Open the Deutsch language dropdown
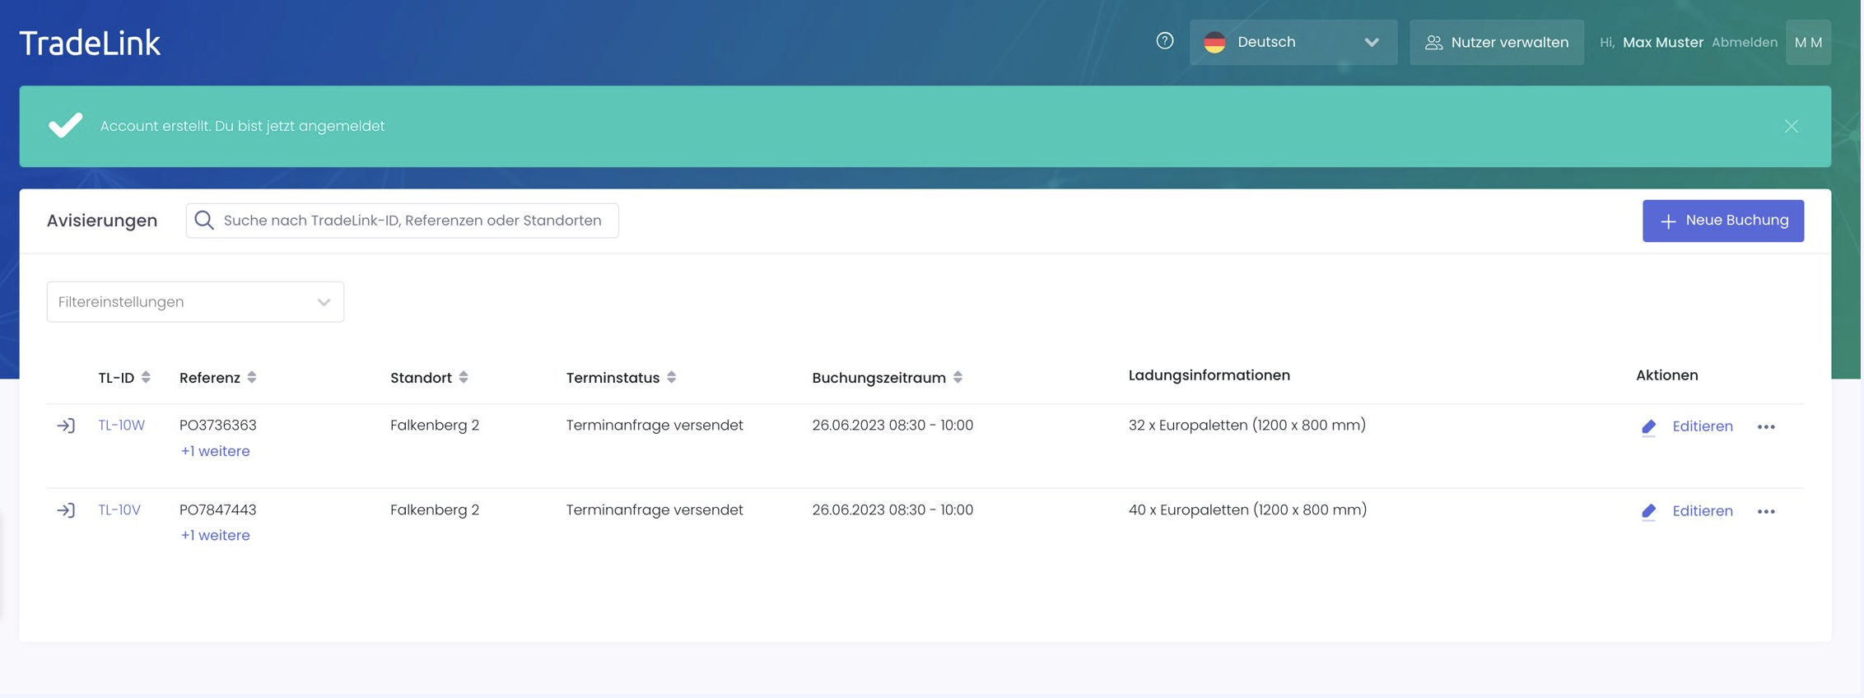This screenshot has width=1864, height=698. click(x=1293, y=42)
